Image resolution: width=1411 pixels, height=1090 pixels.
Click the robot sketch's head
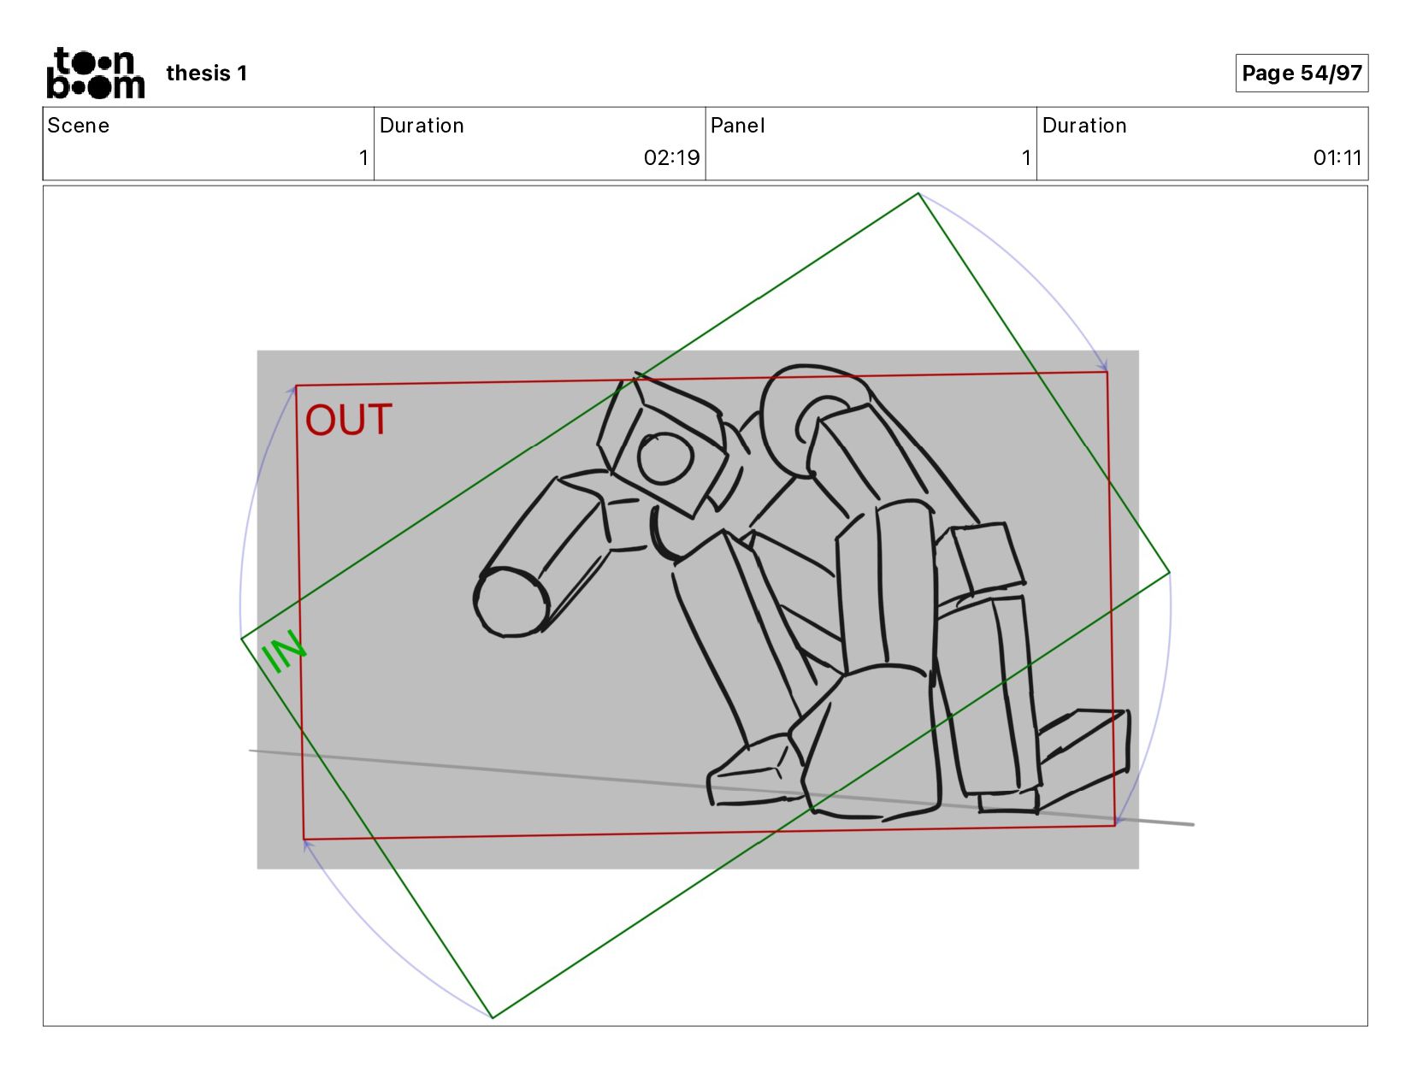[663, 446]
